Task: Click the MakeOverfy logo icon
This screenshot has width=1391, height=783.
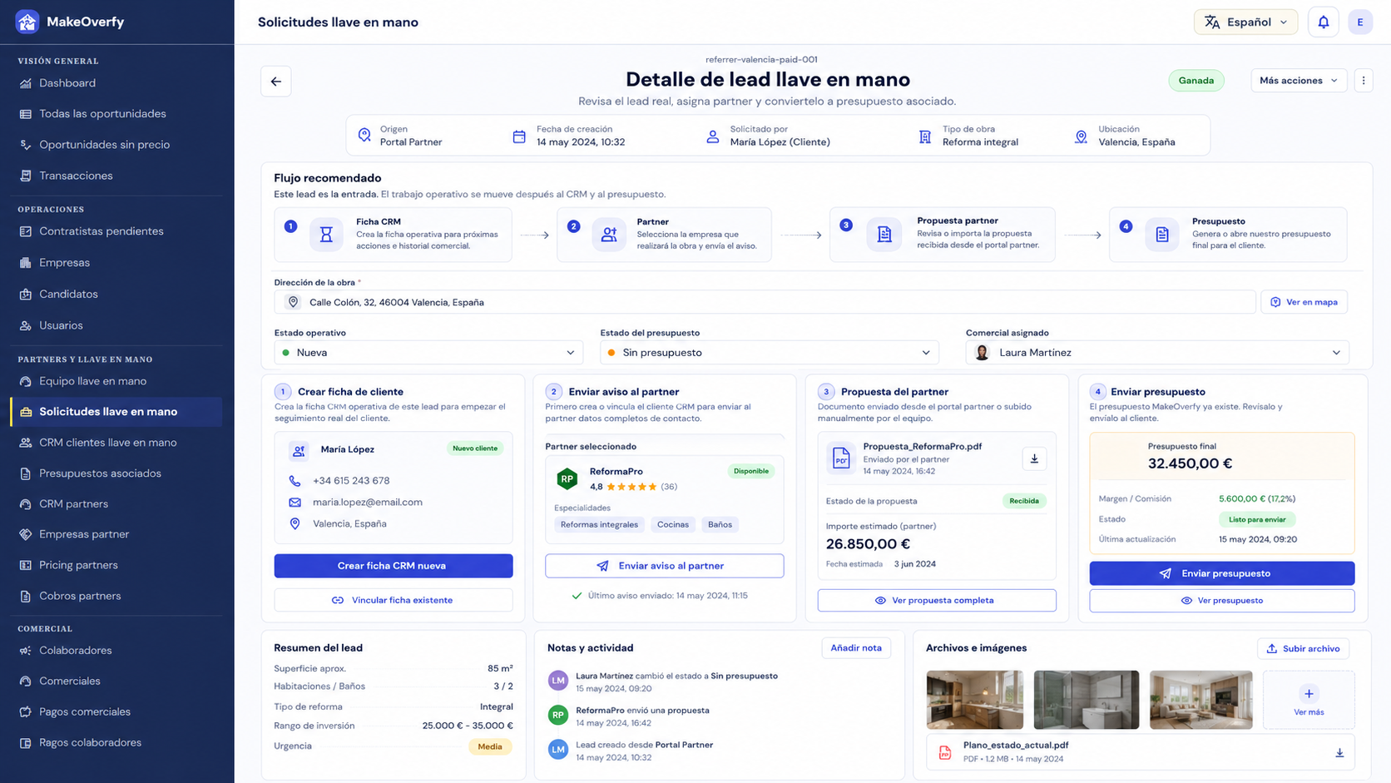Action: click(x=27, y=22)
